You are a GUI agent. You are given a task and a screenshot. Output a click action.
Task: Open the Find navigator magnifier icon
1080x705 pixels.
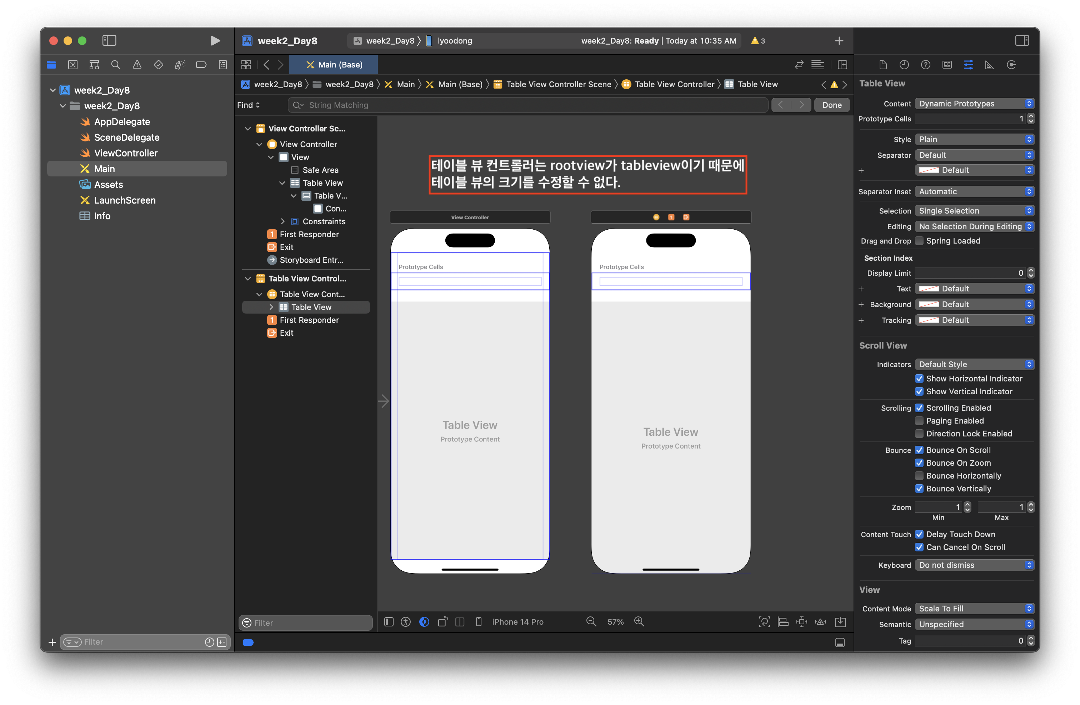116,65
